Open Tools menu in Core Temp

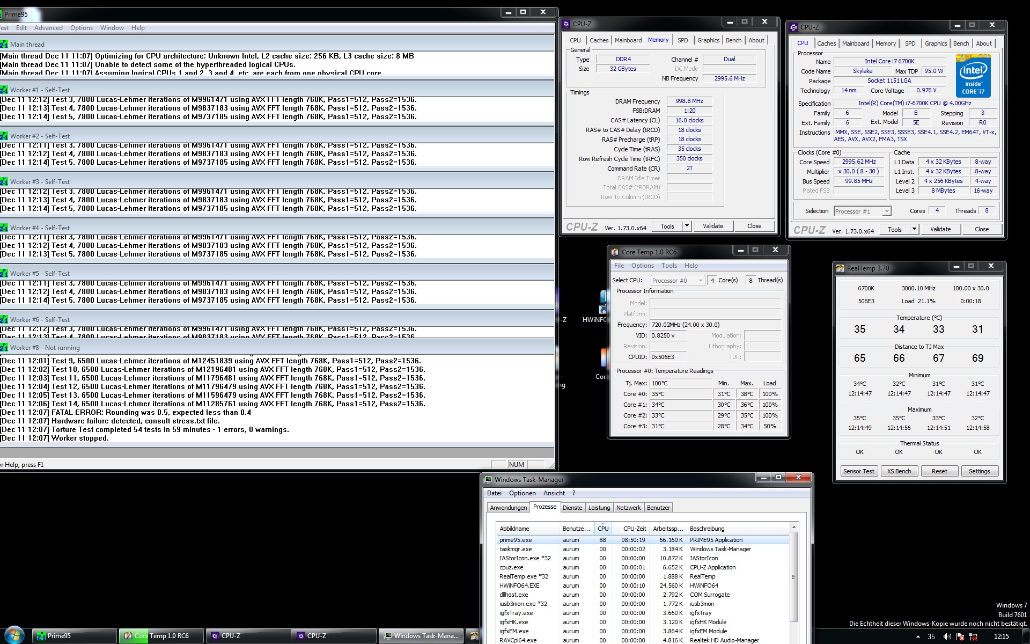[x=669, y=266]
